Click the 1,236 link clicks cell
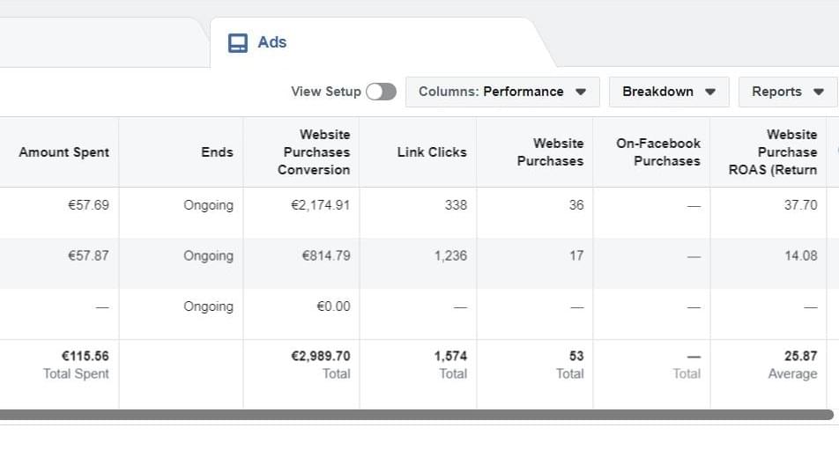Screen dimensions: 839x450 pos(450,256)
